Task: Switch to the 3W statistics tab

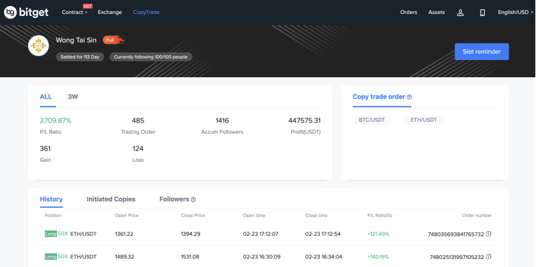Action: [73, 97]
